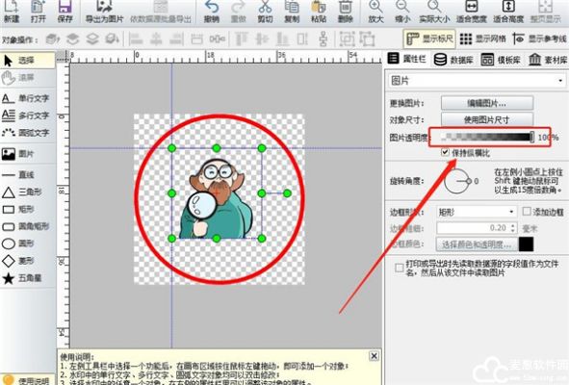Click the green rotation handle right of image
569x385 pixels.
click(287, 193)
